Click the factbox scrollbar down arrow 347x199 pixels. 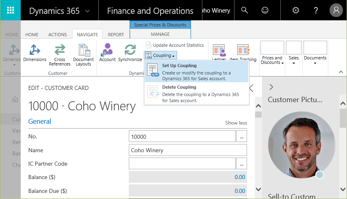pos(343,189)
